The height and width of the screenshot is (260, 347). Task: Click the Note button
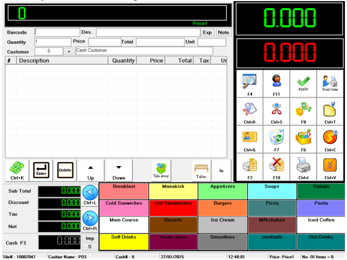click(223, 33)
